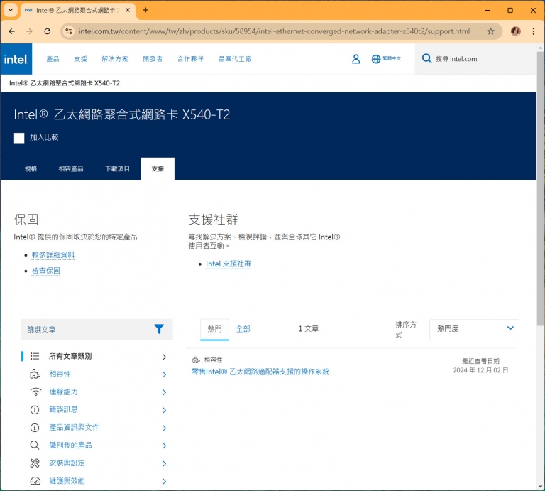Screen dimensions: 545x491
Task: View site information icon in address bar
Action: [x=68, y=31]
